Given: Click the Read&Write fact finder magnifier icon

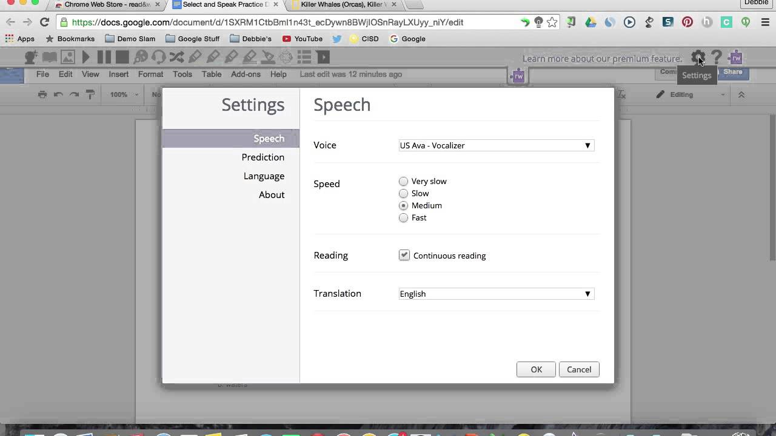Looking at the screenshot, I should [141, 57].
